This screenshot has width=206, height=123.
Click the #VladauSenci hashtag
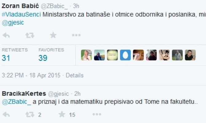(21, 14)
